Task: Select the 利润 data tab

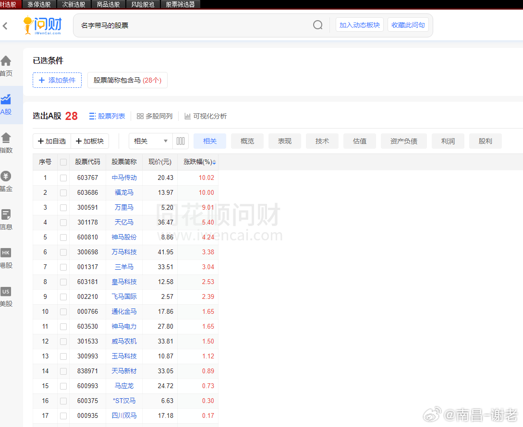Action: pos(448,141)
